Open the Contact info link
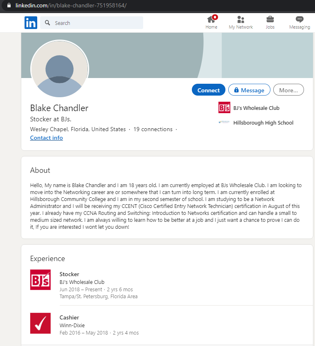Viewport: 315px width, 346px height. (46, 138)
